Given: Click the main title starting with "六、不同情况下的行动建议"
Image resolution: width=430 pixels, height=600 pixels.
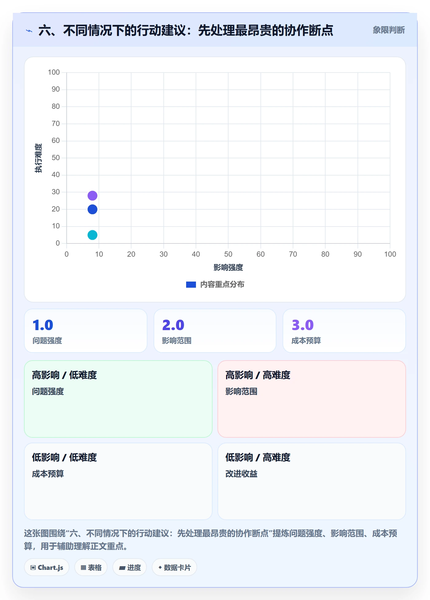Looking at the screenshot, I should tap(186, 30).
